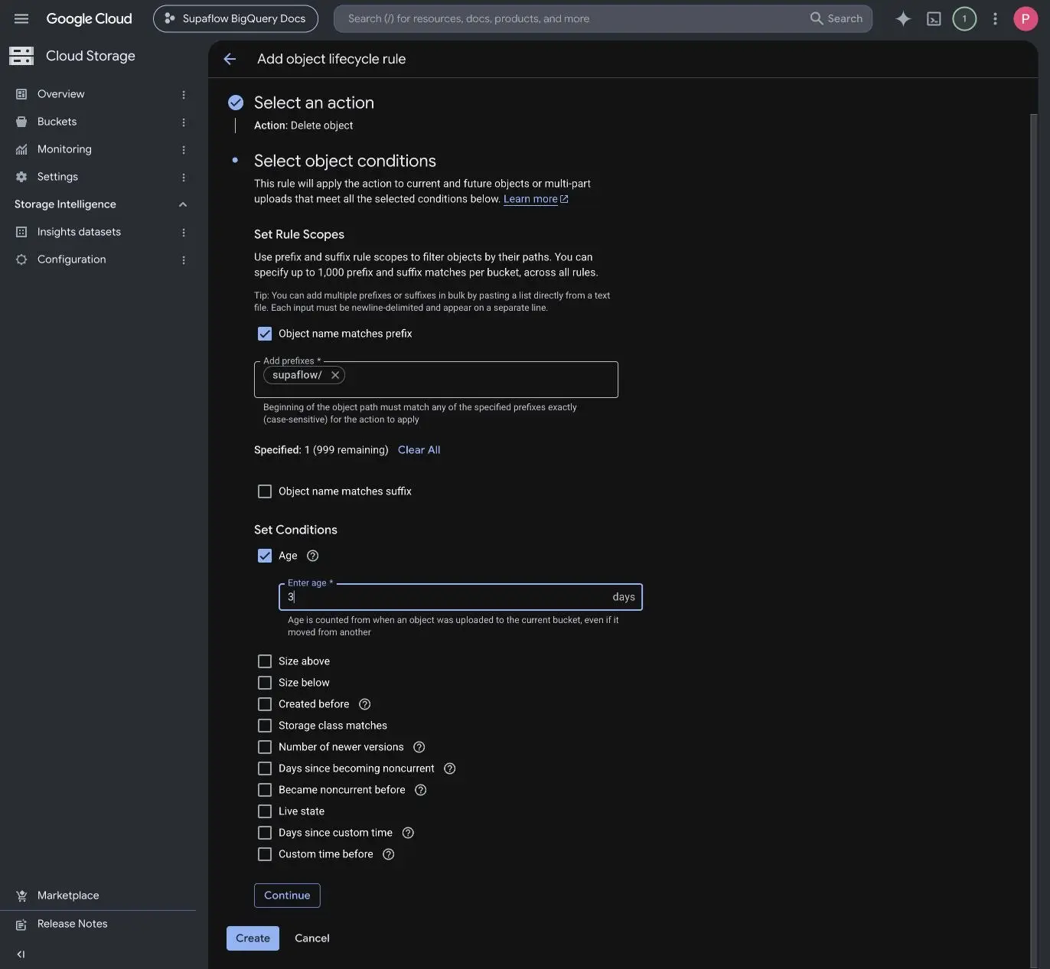Show help for Number of newer versions
Screen dimensions: 1050x969
[x=419, y=747]
